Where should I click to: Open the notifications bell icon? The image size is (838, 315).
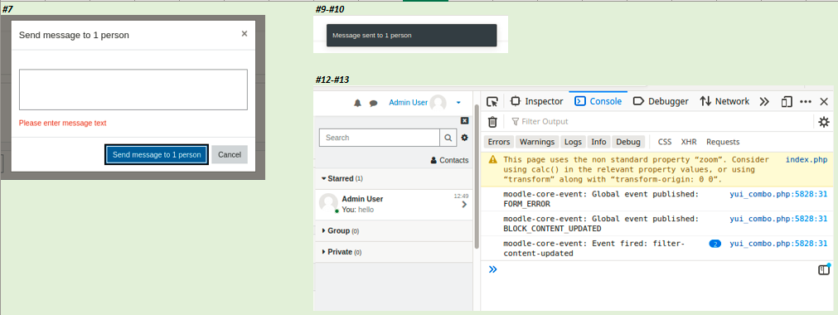click(357, 104)
